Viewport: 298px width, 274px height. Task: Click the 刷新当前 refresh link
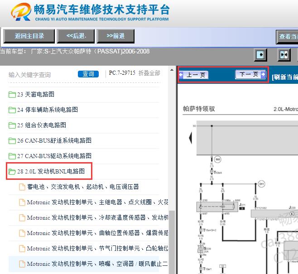coord(285,77)
